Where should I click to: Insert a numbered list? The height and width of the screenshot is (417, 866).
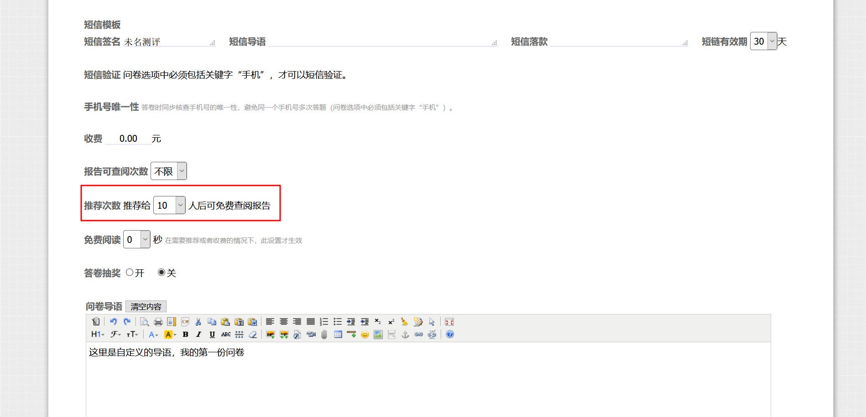[324, 322]
